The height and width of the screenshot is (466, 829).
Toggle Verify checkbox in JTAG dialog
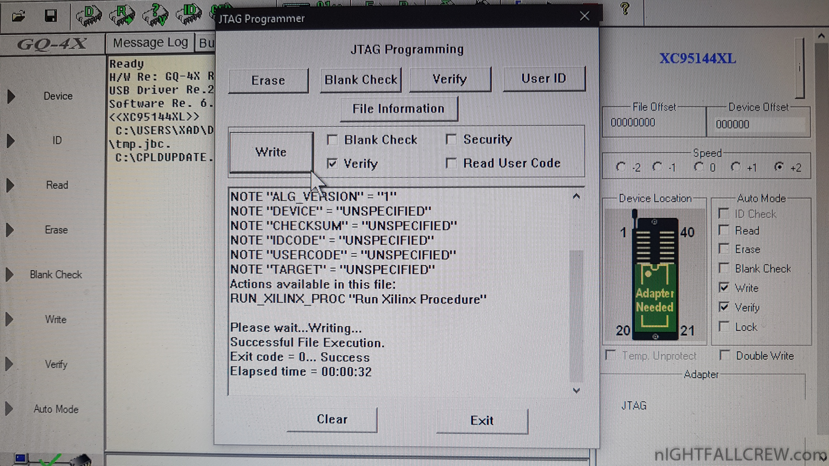pyautogui.click(x=332, y=164)
